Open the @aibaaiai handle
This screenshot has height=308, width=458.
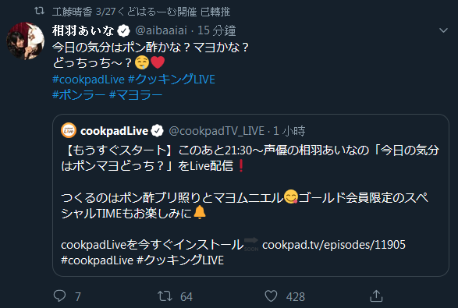click(x=162, y=30)
